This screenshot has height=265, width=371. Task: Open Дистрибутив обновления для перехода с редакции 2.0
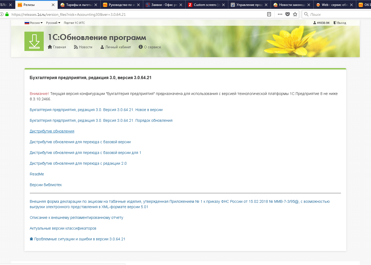(78, 163)
